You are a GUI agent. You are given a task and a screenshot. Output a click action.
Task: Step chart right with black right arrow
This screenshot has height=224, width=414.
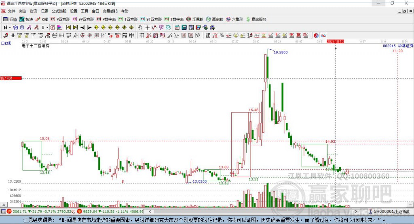tap(89, 27)
